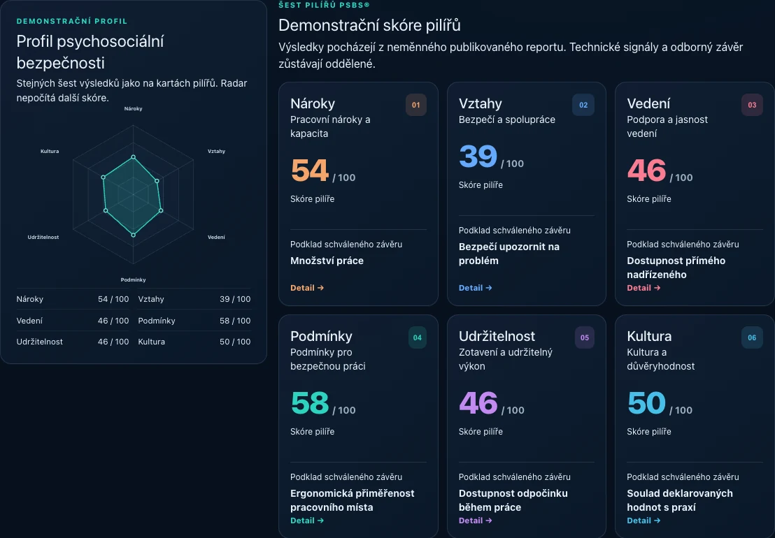The width and height of the screenshot is (775, 538).
Task: Open Detail link on Udržitelnost card
Action: (x=475, y=521)
